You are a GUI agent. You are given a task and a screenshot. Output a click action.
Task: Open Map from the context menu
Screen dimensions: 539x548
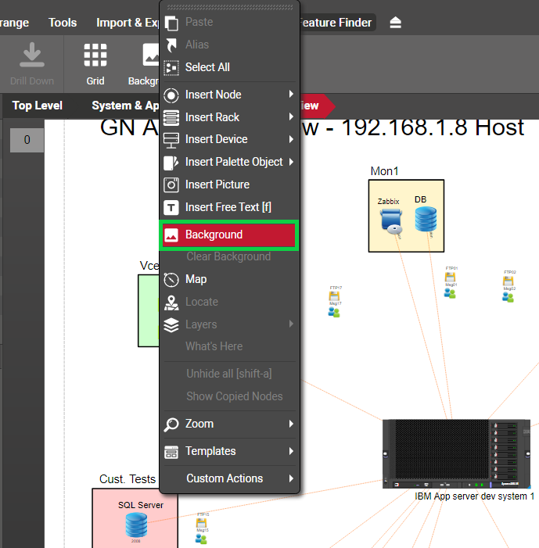(x=196, y=279)
